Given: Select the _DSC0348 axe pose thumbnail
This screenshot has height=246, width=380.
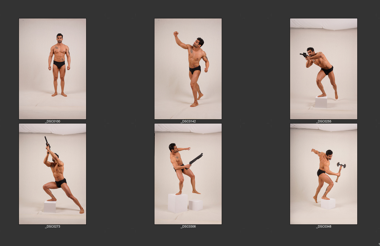Looking at the screenshot, I should (x=324, y=174).
